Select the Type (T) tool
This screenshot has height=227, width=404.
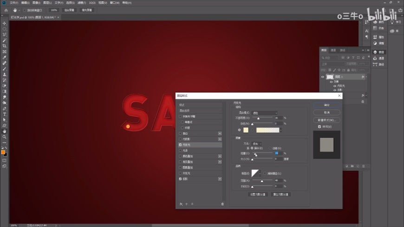[5, 114]
